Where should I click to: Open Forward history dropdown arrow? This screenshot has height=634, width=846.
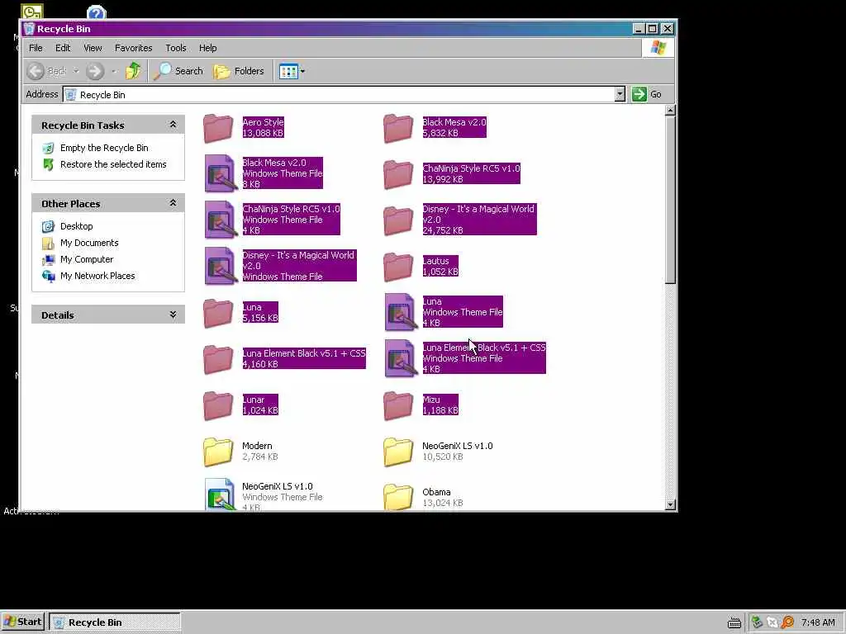(113, 71)
